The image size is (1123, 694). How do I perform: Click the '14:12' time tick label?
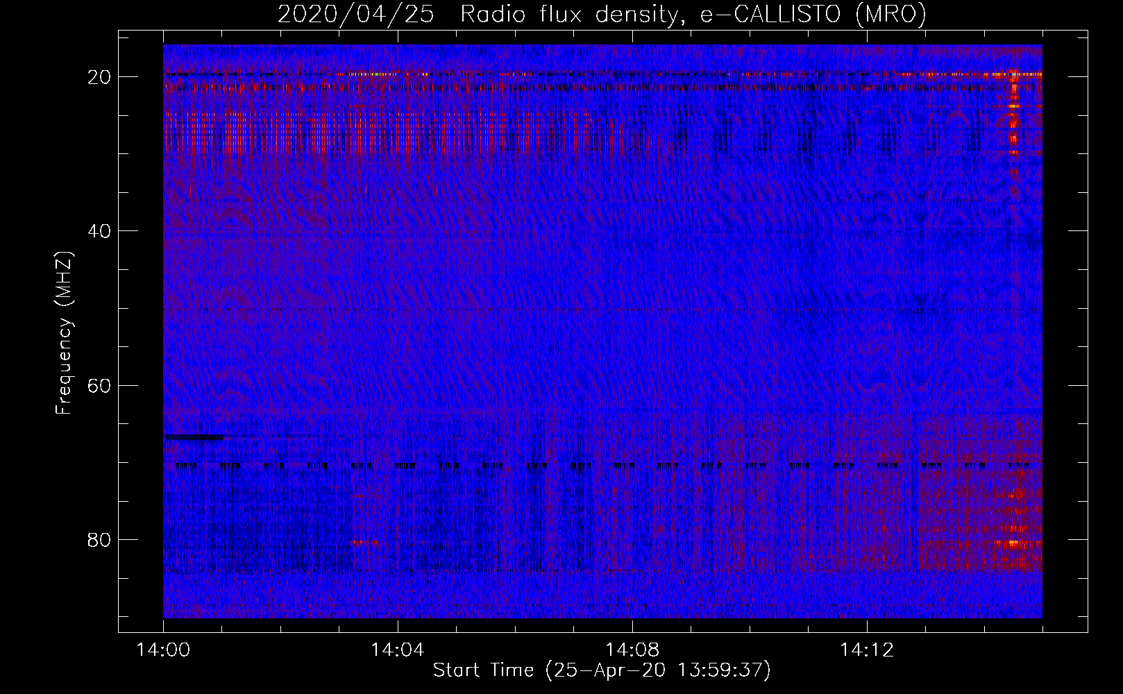(867, 650)
